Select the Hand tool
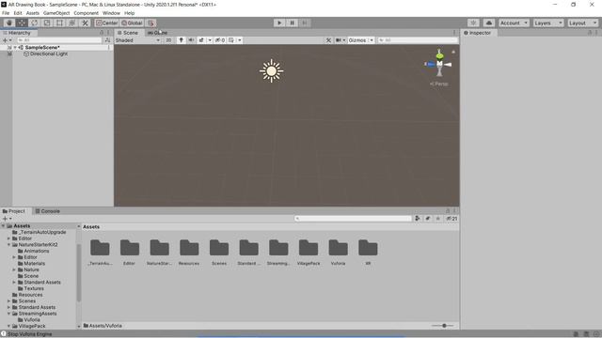 point(9,23)
